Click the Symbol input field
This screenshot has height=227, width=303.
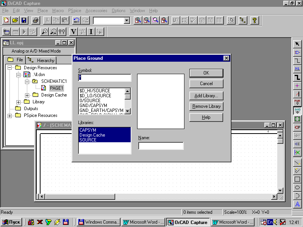point(105,78)
